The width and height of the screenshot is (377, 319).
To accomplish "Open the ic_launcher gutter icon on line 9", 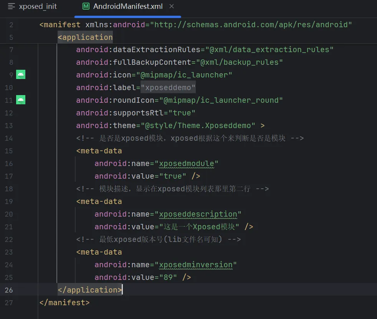I will tap(21, 74).
